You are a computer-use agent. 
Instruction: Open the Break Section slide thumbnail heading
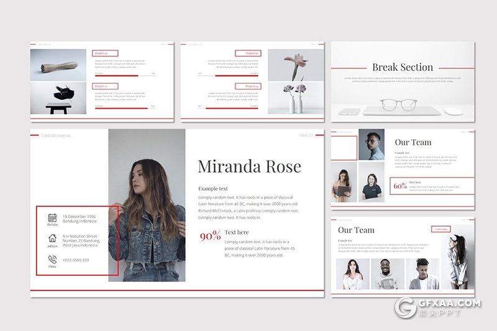[x=402, y=67]
